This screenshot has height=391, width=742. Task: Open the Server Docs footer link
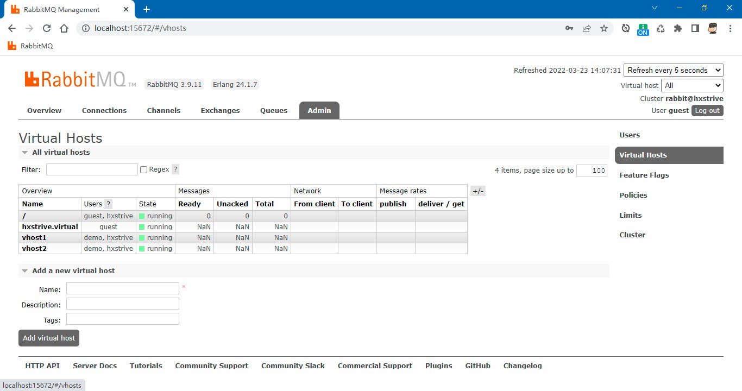[x=95, y=366]
